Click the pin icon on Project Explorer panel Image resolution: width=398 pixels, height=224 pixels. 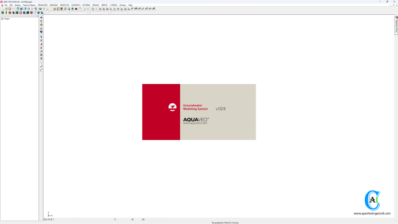click(38, 16)
